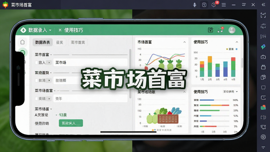270x152 pixels.
Task: Tick the checkbox in the row with the 张午 field
Action: 36,99
